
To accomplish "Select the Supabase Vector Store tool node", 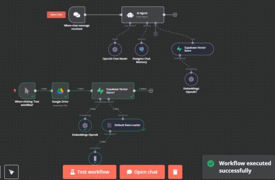I will click(192, 49).
